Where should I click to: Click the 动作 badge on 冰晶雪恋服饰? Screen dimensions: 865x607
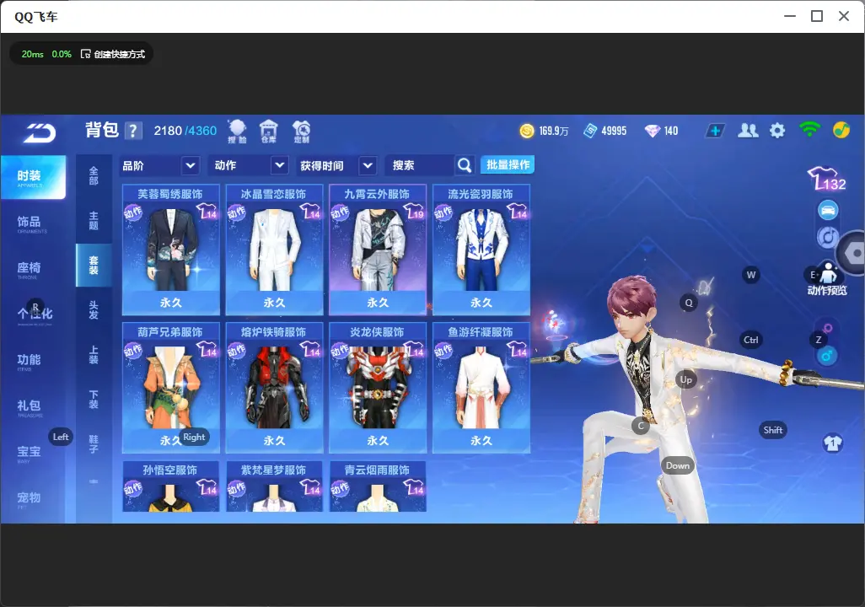[x=237, y=212]
